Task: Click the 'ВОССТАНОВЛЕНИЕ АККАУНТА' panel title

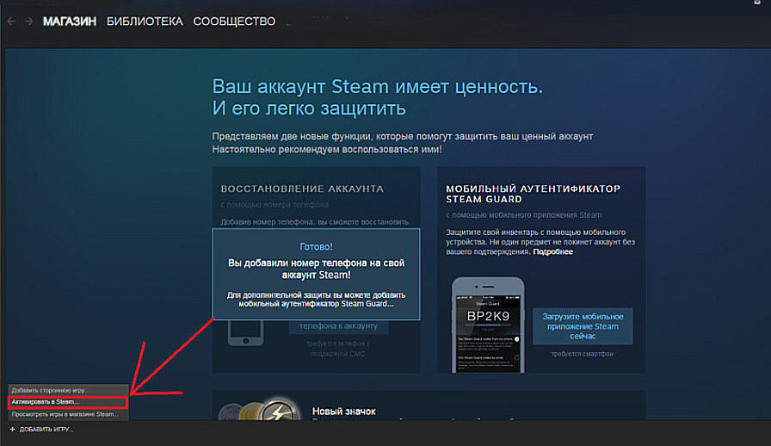Action: point(302,189)
